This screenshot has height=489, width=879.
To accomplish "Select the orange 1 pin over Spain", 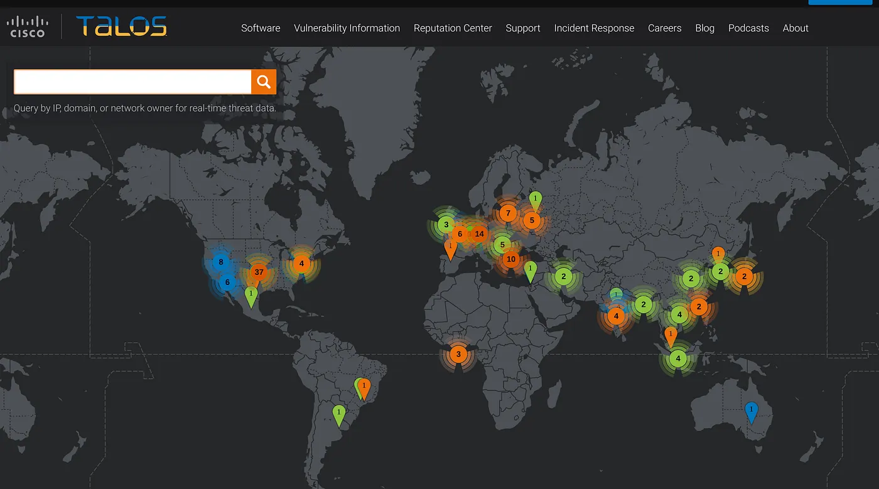I will tap(450, 249).
